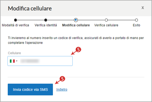This screenshot has height=102, width=152.
Task: Click the blurred phone number in the field
Action: tap(30, 61)
